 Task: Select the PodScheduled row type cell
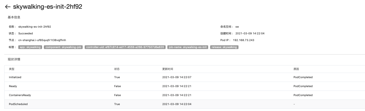18,104
